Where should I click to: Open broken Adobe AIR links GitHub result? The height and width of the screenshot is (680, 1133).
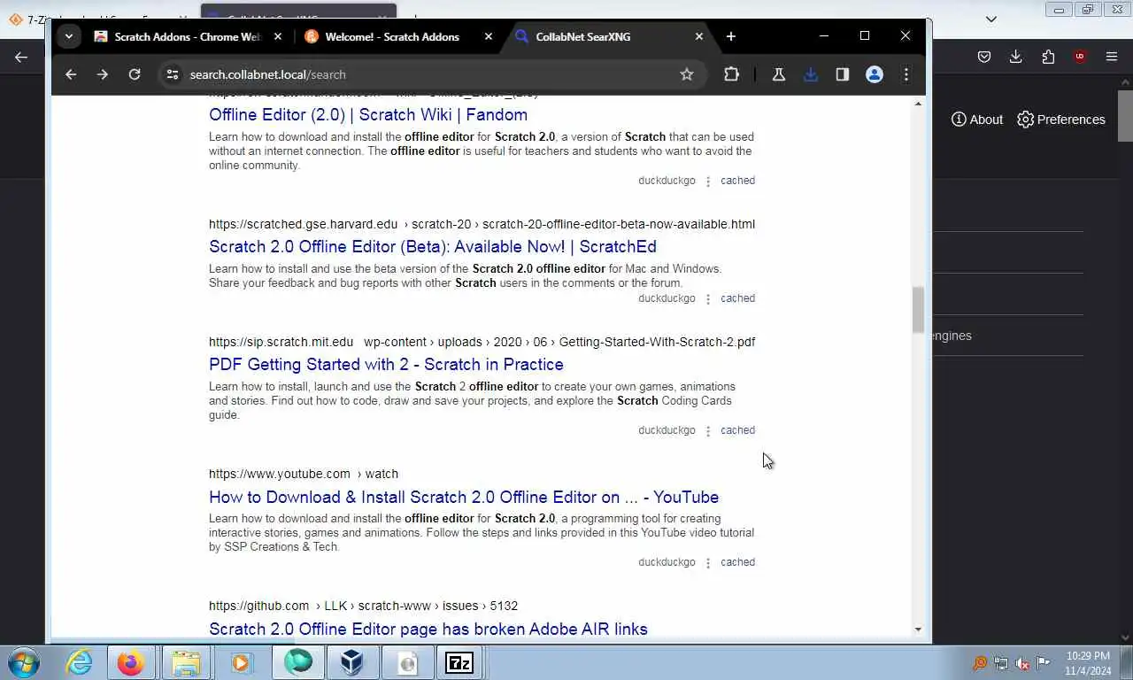[428, 629]
